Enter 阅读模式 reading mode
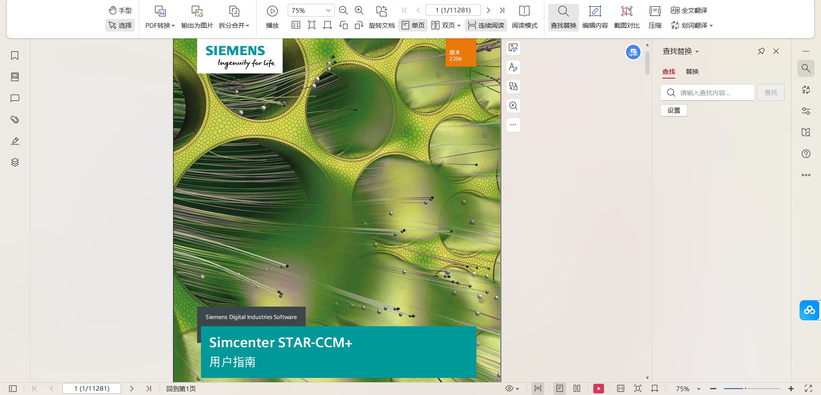The width and height of the screenshot is (821, 395). click(525, 18)
